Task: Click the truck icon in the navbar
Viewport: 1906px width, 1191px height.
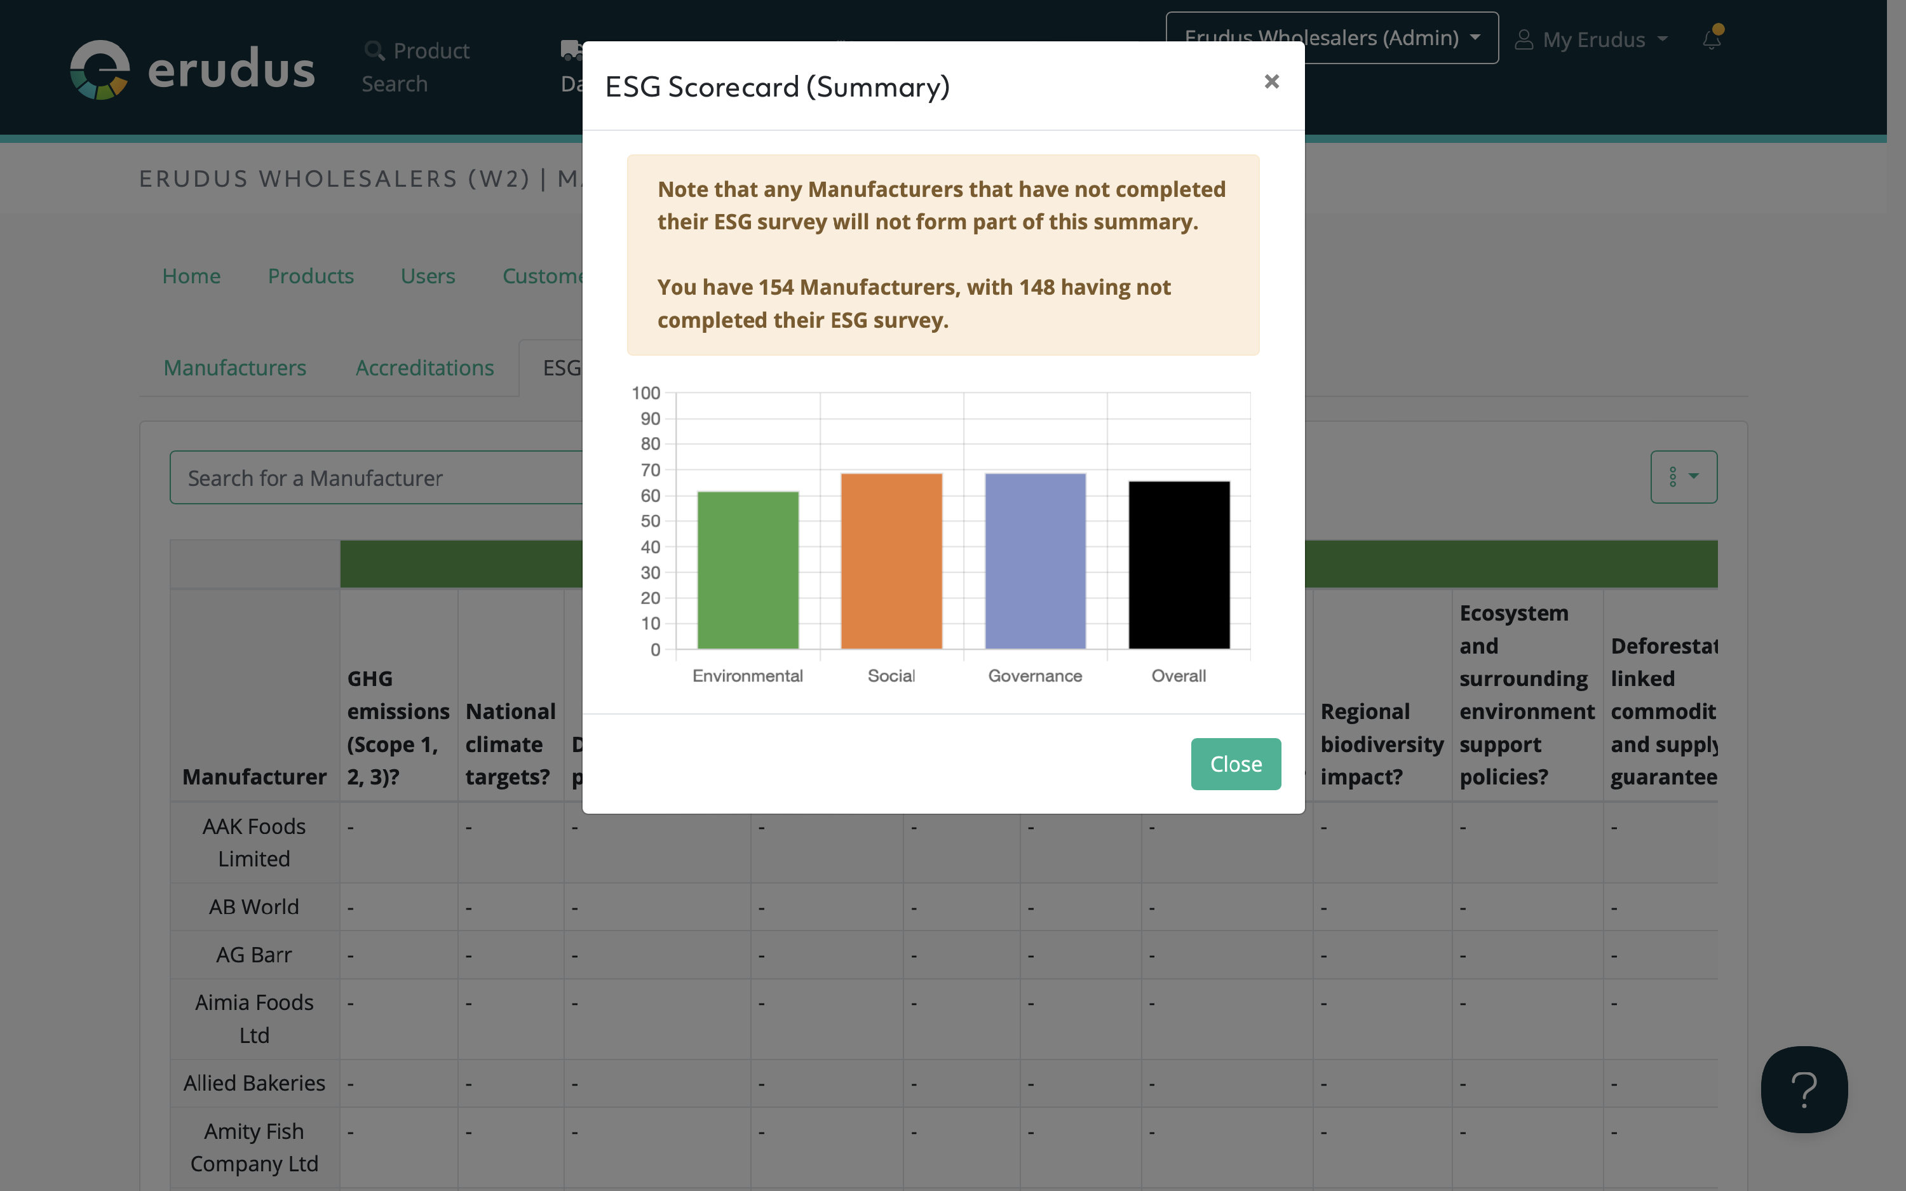Action: click(x=571, y=50)
